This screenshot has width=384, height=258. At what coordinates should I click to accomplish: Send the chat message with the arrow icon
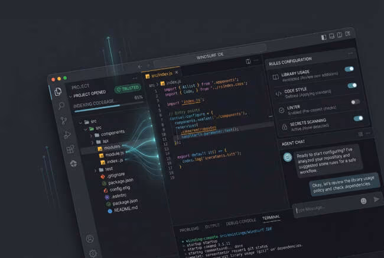point(376,199)
